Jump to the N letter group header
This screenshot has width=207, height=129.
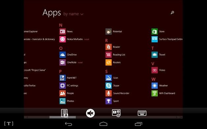(61, 25)
